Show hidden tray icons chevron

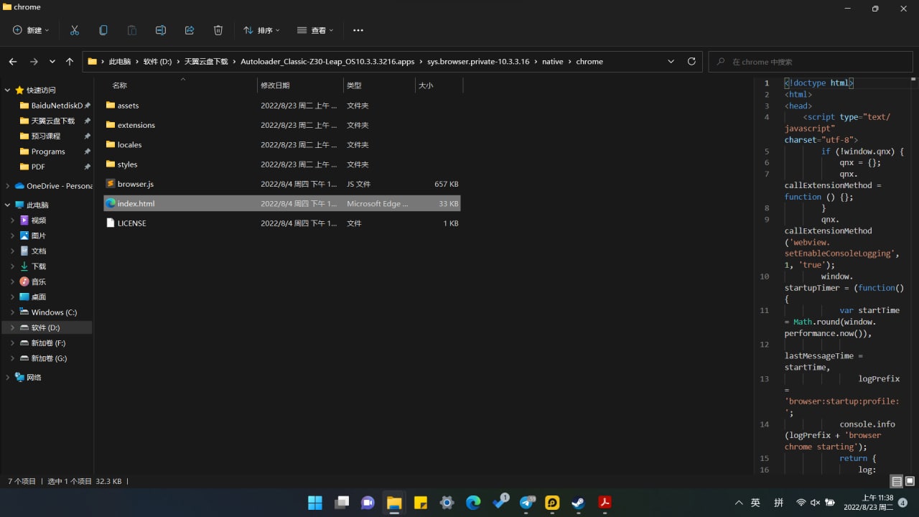coord(739,503)
